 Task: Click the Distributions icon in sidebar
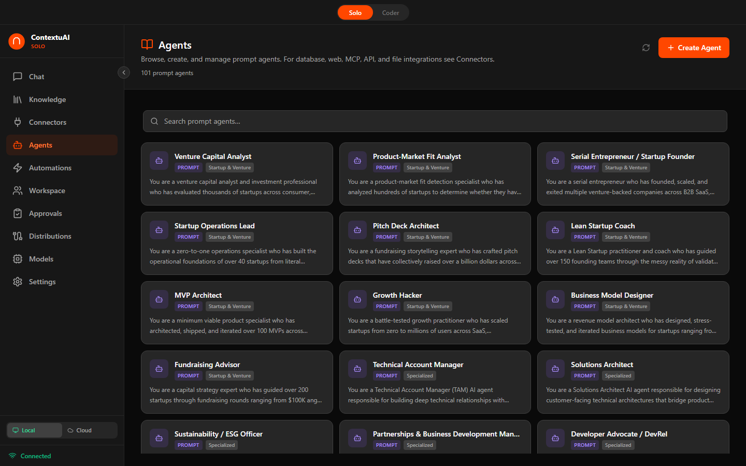click(18, 236)
